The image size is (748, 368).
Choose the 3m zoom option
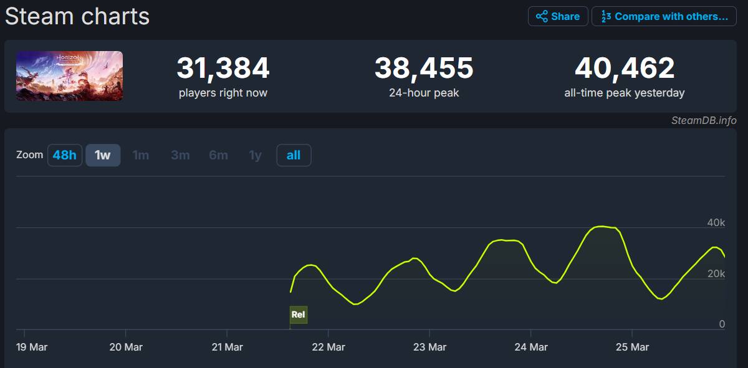click(x=180, y=155)
